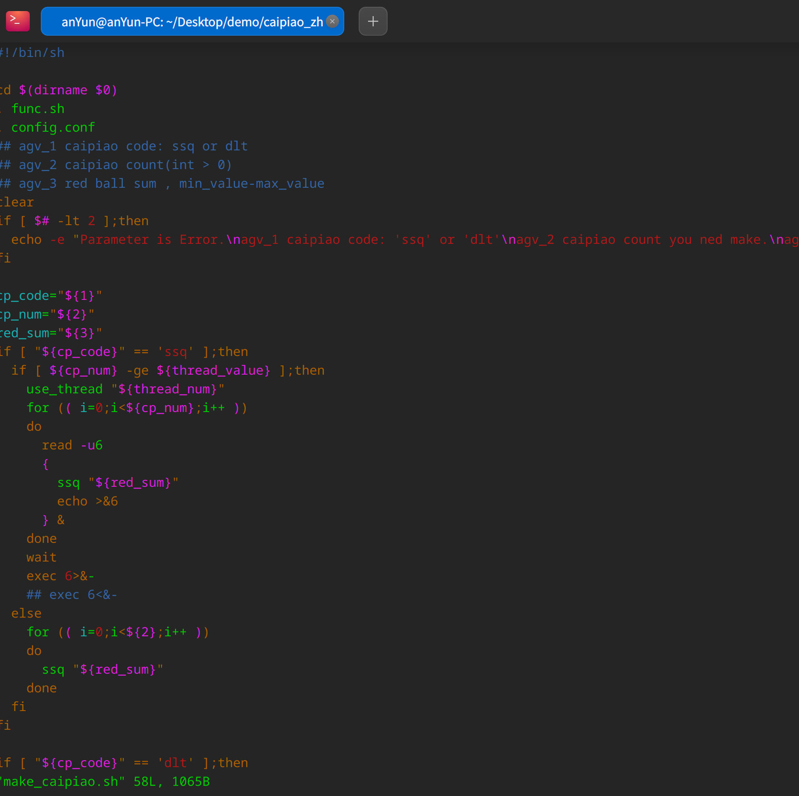
Task: Open a new terminal tab with plus
Action: click(373, 21)
